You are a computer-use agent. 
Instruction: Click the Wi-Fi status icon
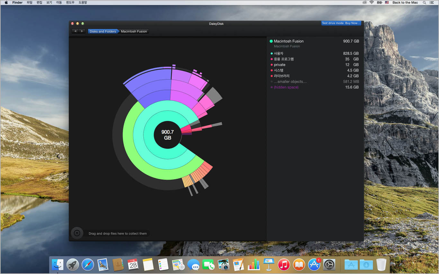point(372,3)
